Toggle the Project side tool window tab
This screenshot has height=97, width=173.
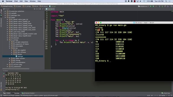(x=1, y=11)
